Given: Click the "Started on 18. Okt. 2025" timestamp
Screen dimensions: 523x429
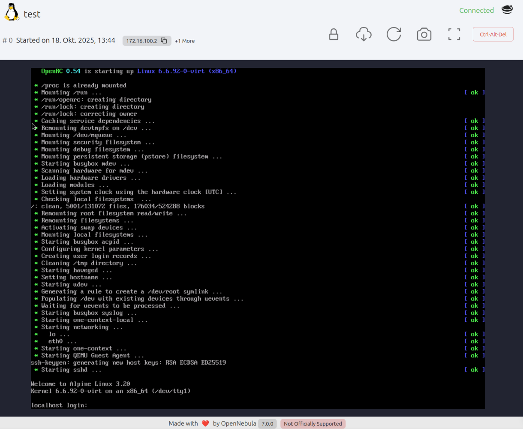Looking at the screenshot, I should [66, 40].
